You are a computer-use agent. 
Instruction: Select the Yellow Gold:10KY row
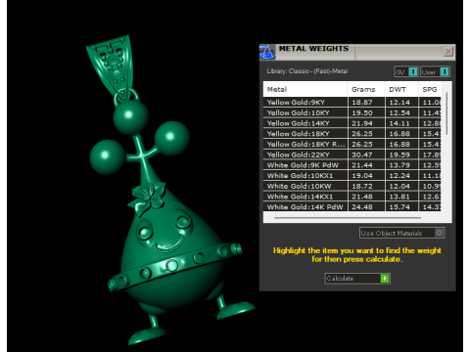[352, 112]
